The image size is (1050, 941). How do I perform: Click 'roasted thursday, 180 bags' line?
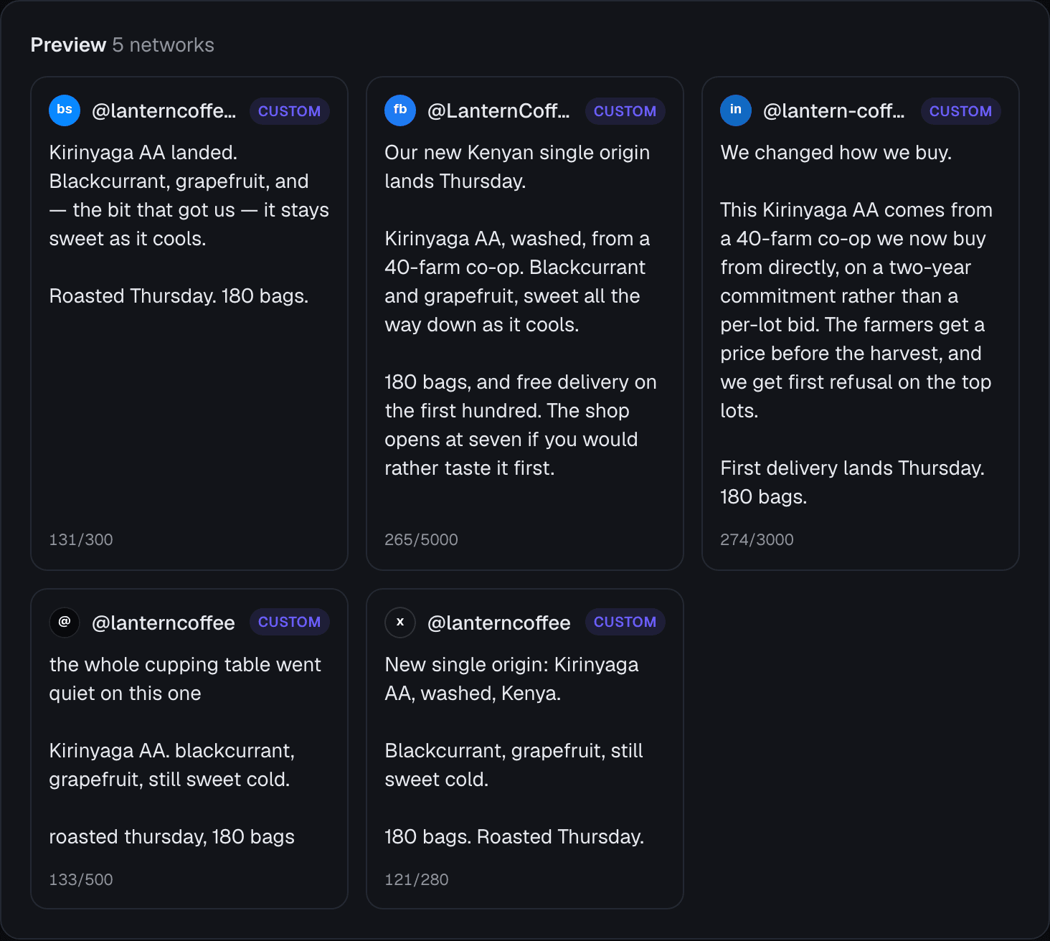click(x=172, y=836)
